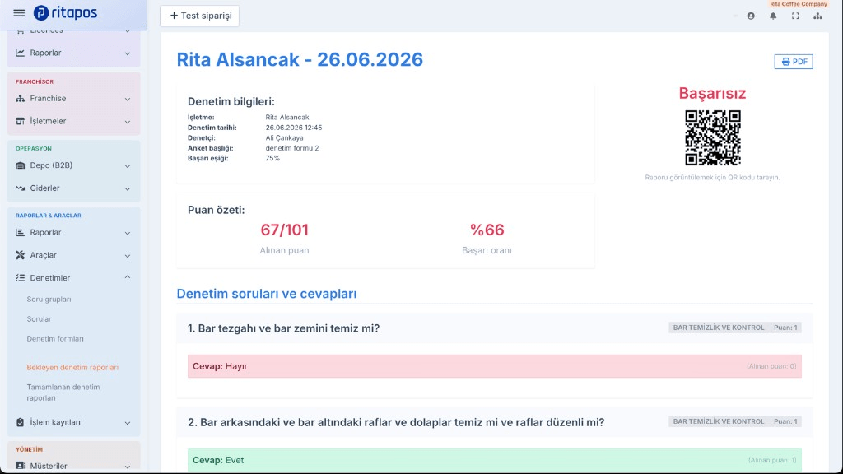Open Tamamlanan denetim raporları
843x474 pixels.
tap(63, 393)
